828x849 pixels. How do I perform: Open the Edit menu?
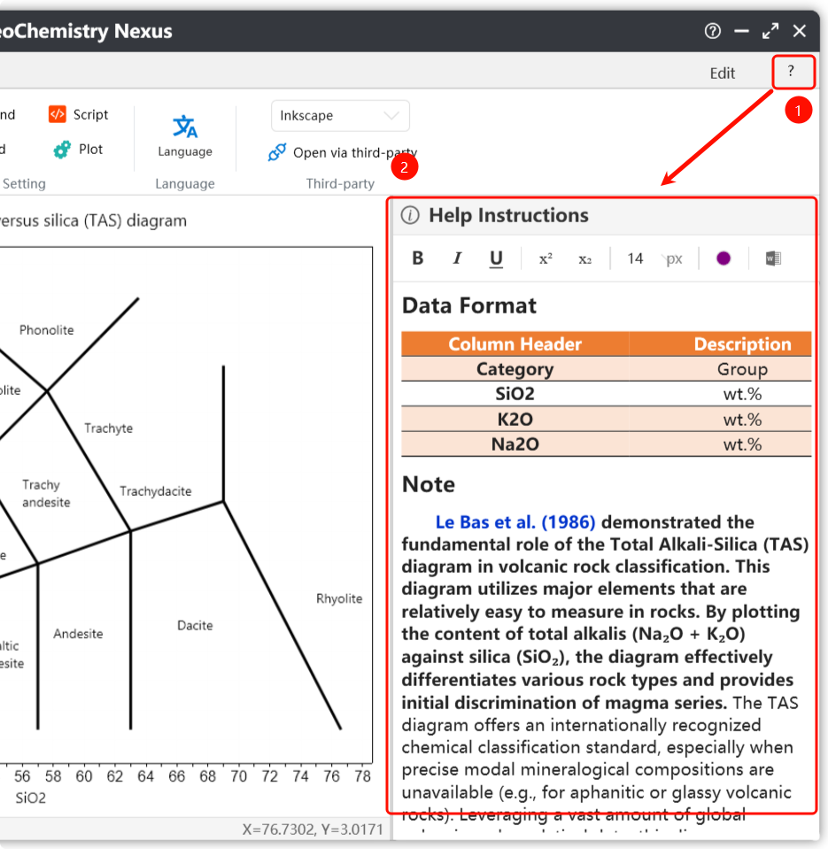(x=723, y=73)
